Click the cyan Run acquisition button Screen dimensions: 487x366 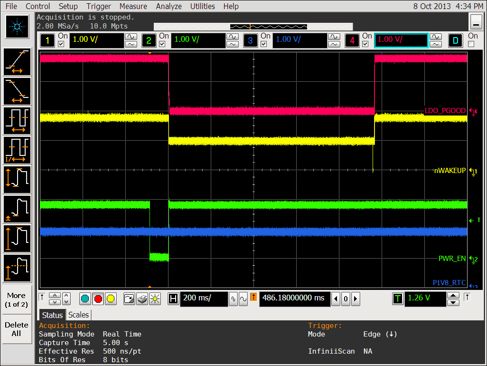tap(85, 299)
